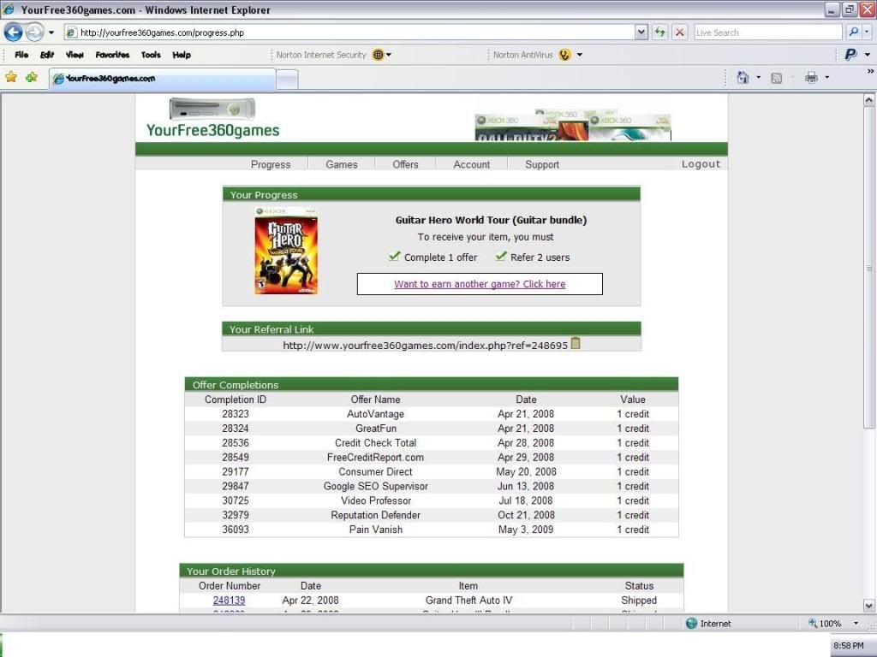Click the 'Grand Theft Auto IV' order item
Viewport: 877px width, 657px height.
pos(468,600)
